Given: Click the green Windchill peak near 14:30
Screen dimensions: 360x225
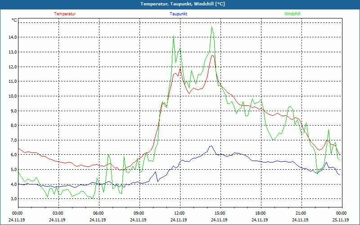Looking at the screenshot, I should coord(211,27).
